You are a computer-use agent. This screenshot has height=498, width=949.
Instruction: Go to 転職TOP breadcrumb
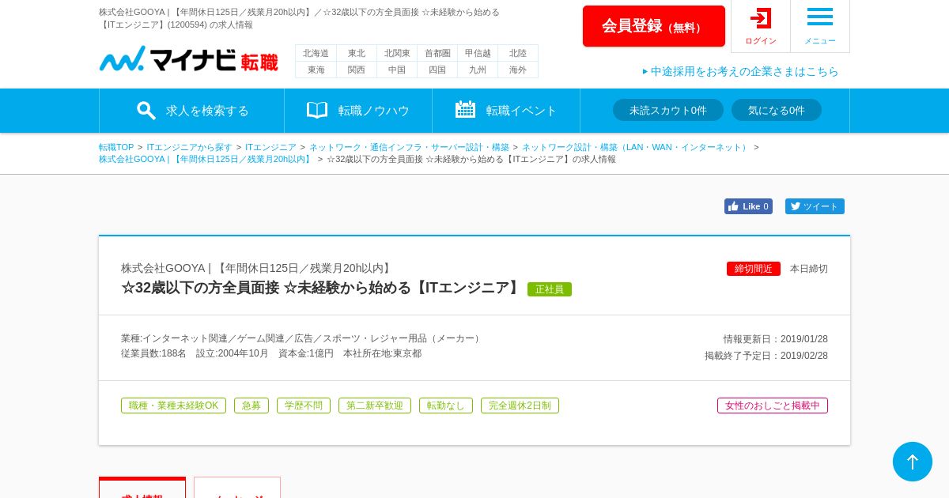[116, 147]
